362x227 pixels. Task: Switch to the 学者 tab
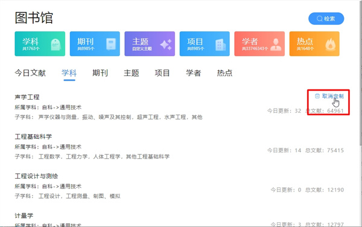pos(193,73)
